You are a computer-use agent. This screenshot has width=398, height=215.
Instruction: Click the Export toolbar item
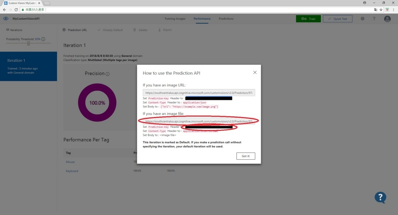click(x=165, y=30)
